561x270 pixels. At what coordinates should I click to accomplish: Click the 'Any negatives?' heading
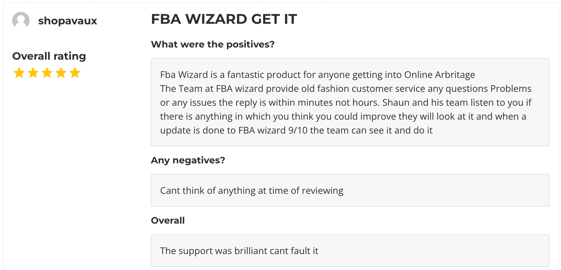pyautogui.click(x=188, y=160)
